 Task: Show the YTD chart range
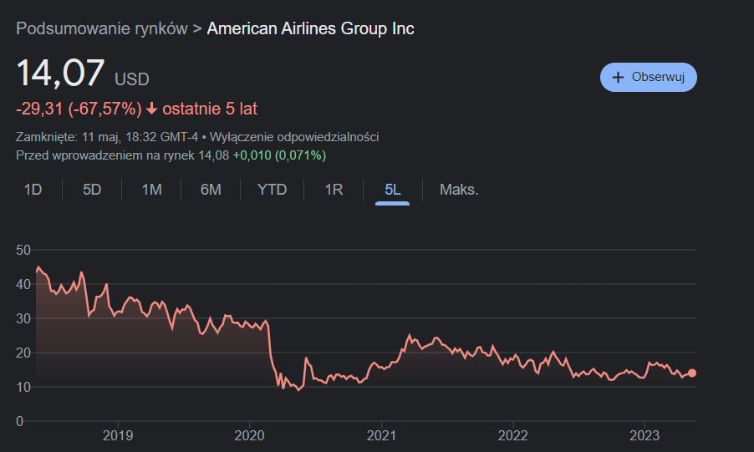click(272, 190)
